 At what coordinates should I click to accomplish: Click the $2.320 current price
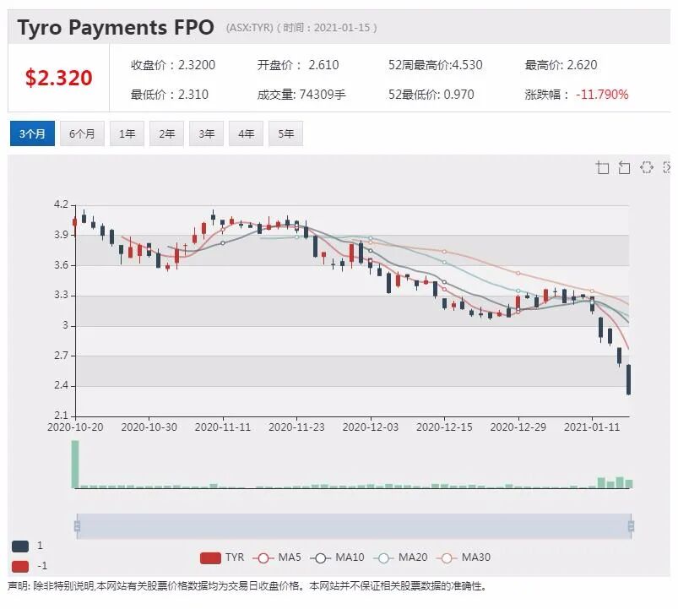click(59, 78)
